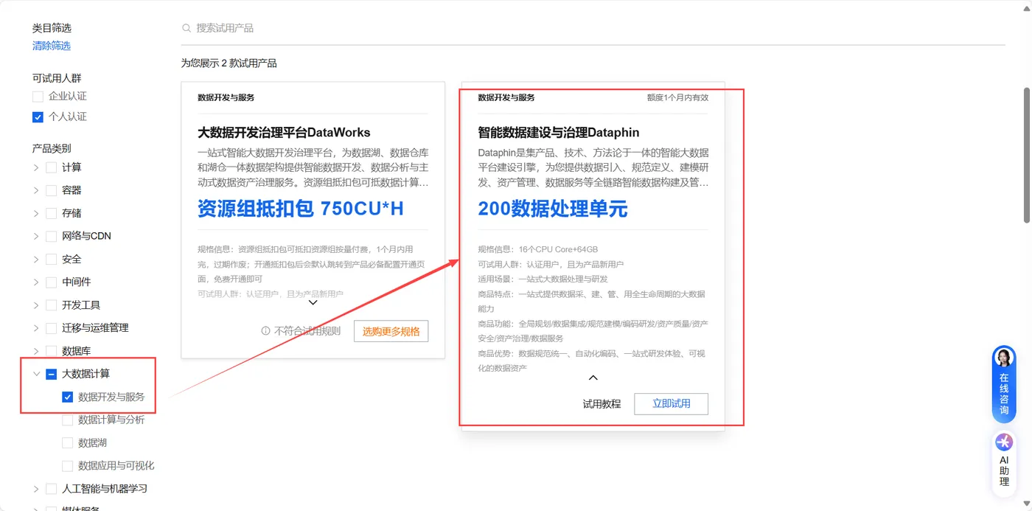The width and height of the screenshot is (1032, 511).
Task: Click the 规格信息：16个CPU Core+64GB line
Action: tap(538, 249)
